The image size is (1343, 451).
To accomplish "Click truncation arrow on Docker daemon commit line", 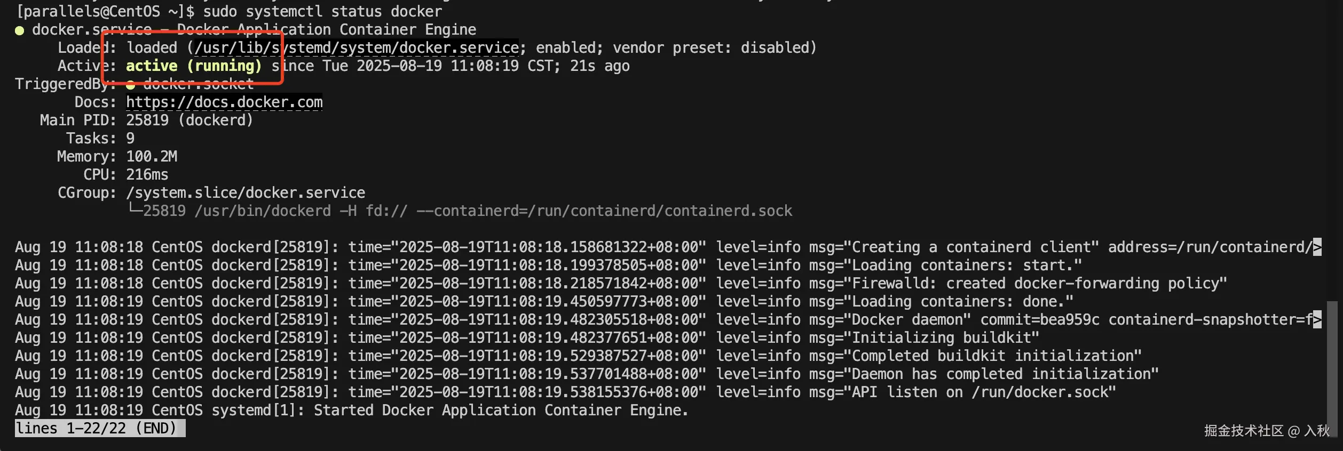I will coord(1317,319).
